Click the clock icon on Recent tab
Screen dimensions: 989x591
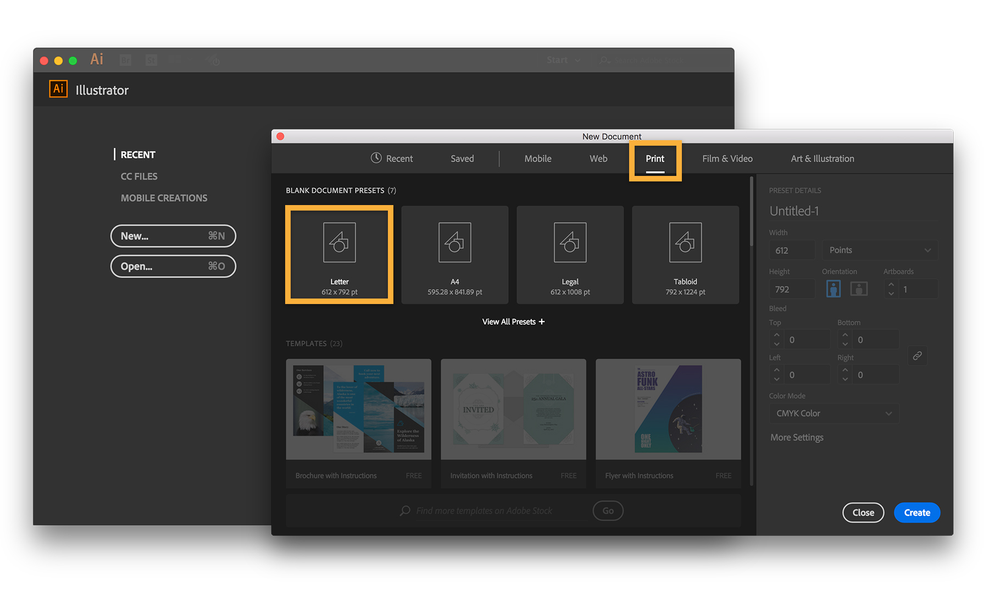(x=376, y=158)
